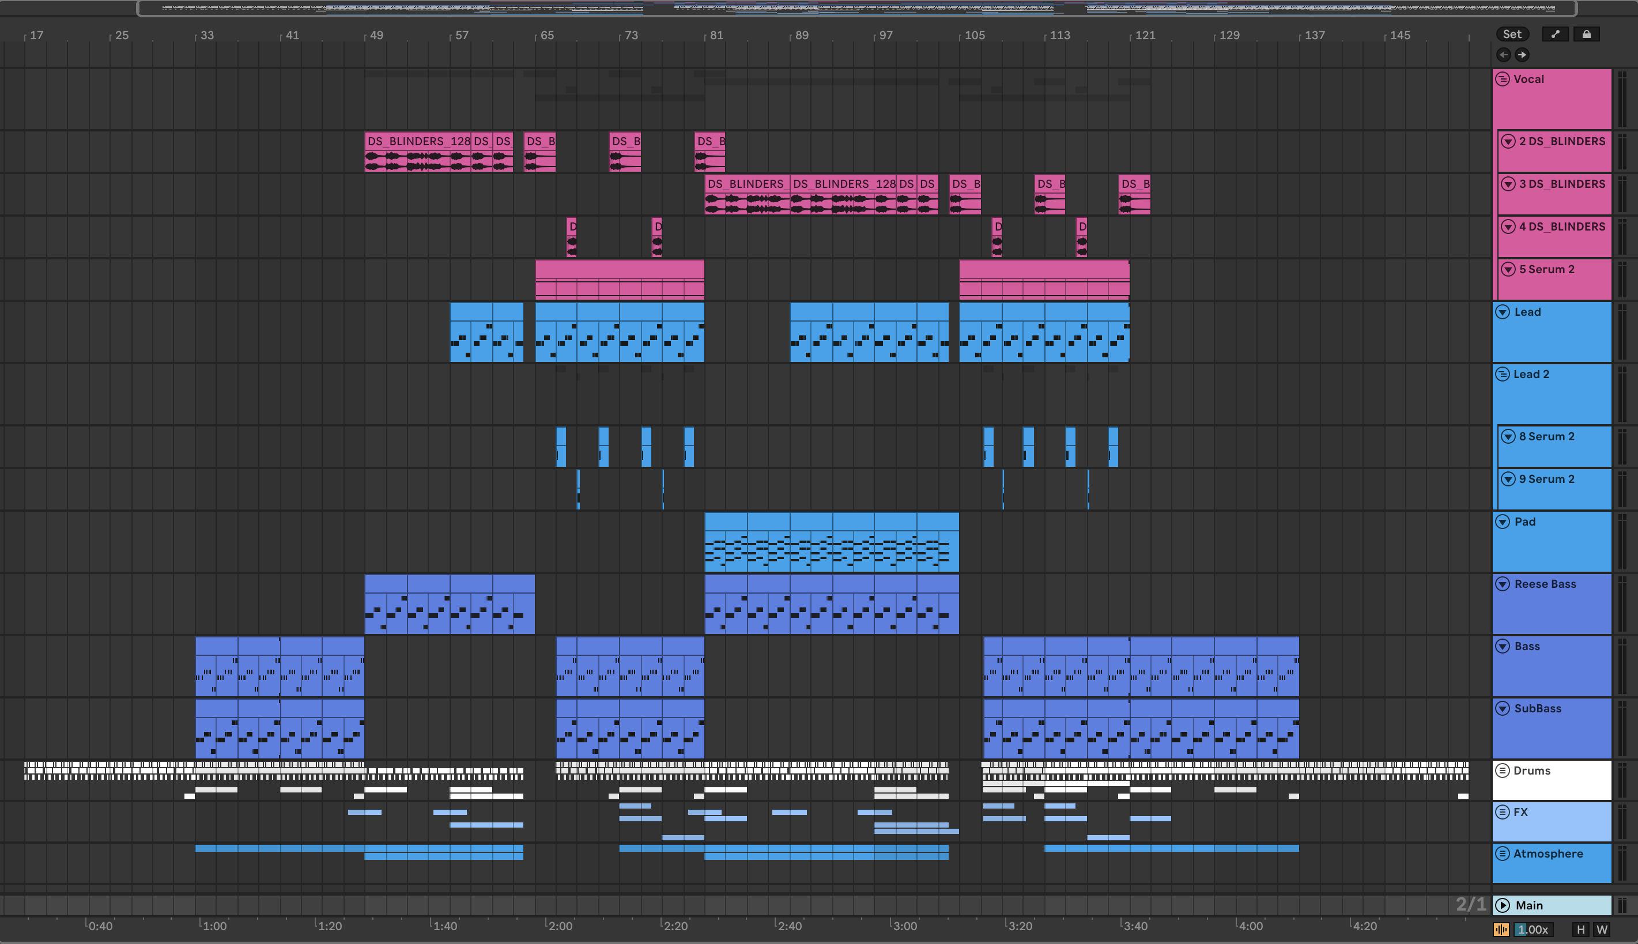Jump to previous locator arrow
Image resolution: width=1638 pixels, height=944 pixels.
[1504, 54]
